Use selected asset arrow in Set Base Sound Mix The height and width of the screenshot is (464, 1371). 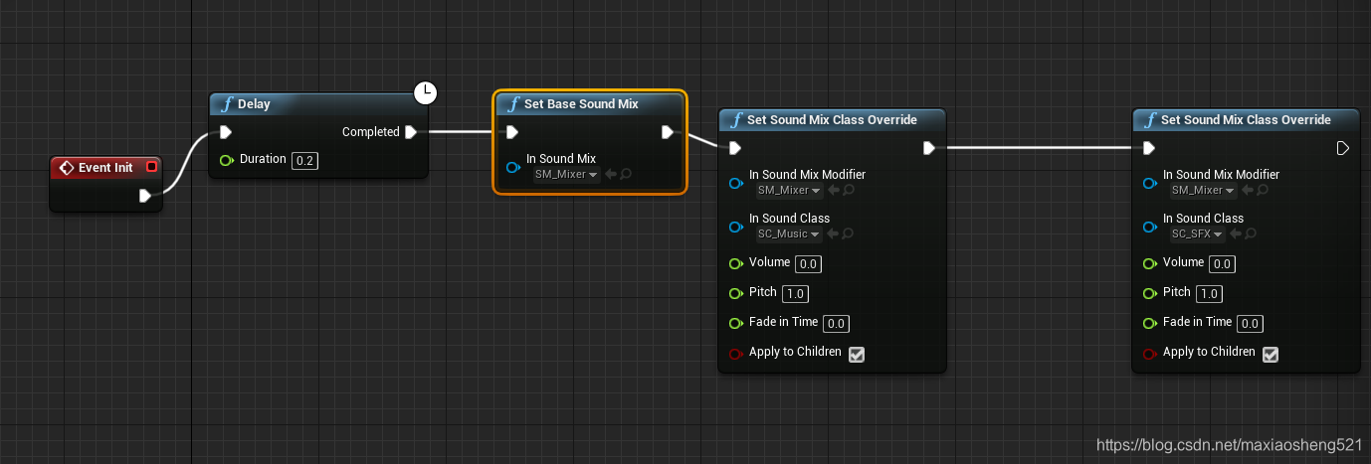tap(611, 175)
